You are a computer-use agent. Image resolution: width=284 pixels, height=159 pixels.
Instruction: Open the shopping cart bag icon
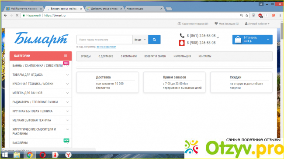pos(238,39)
